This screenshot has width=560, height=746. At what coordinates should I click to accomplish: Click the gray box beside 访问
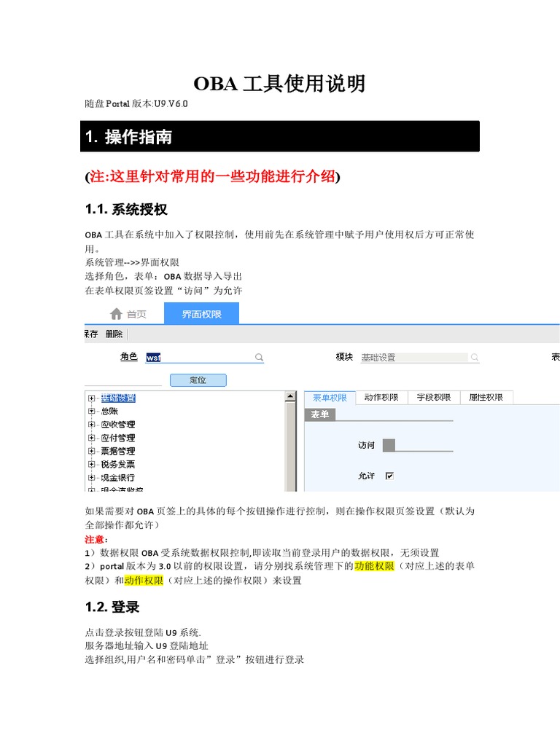tap(389, 445)
